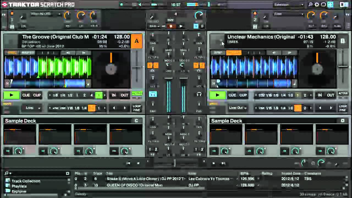Toggle FX assign 1 for Deck A channel
Image resolution: width=352 pixels, height=198 pixels.
pos(150,65)
